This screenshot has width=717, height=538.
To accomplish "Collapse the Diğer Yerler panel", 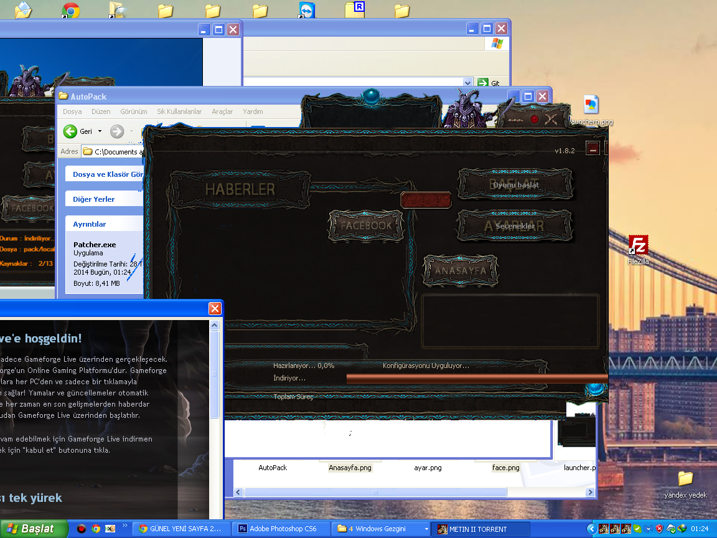I will 105,199.
